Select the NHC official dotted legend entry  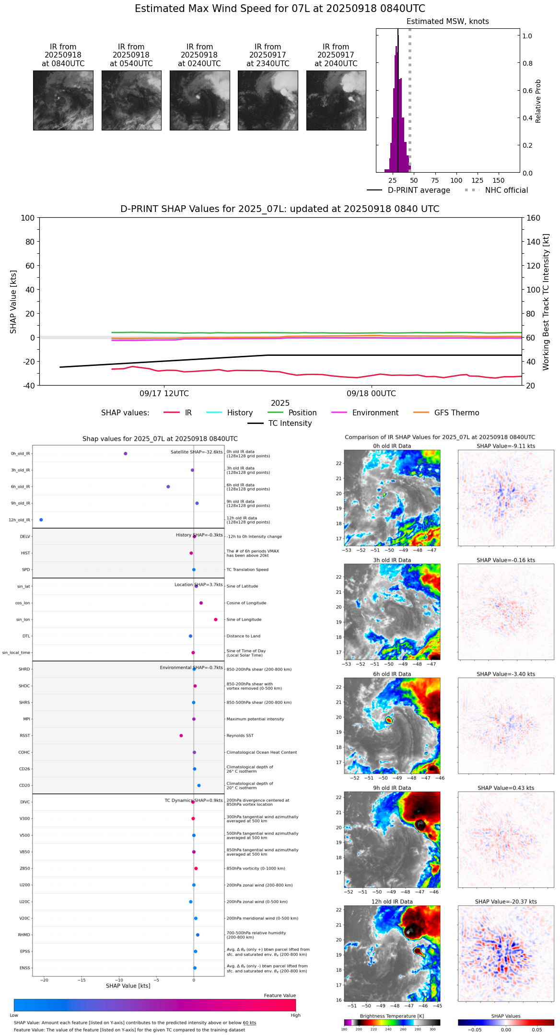coord(472,190)
